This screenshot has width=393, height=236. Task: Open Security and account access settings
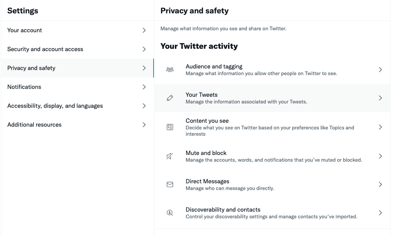click(77, 49)
